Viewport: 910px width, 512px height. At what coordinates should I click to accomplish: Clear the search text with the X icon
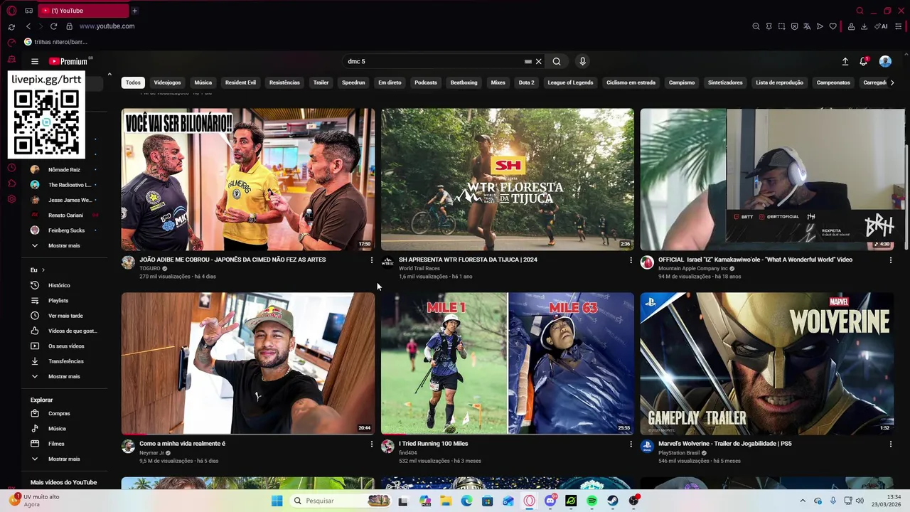[538, 61]
